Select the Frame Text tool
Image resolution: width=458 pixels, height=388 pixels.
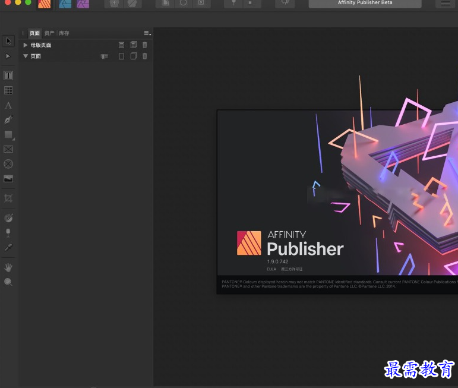[x=8, y=75]
